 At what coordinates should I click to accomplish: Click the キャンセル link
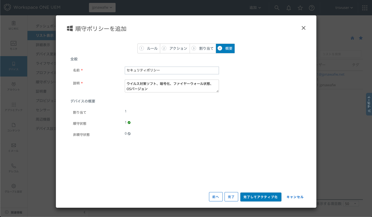(295, 197)
